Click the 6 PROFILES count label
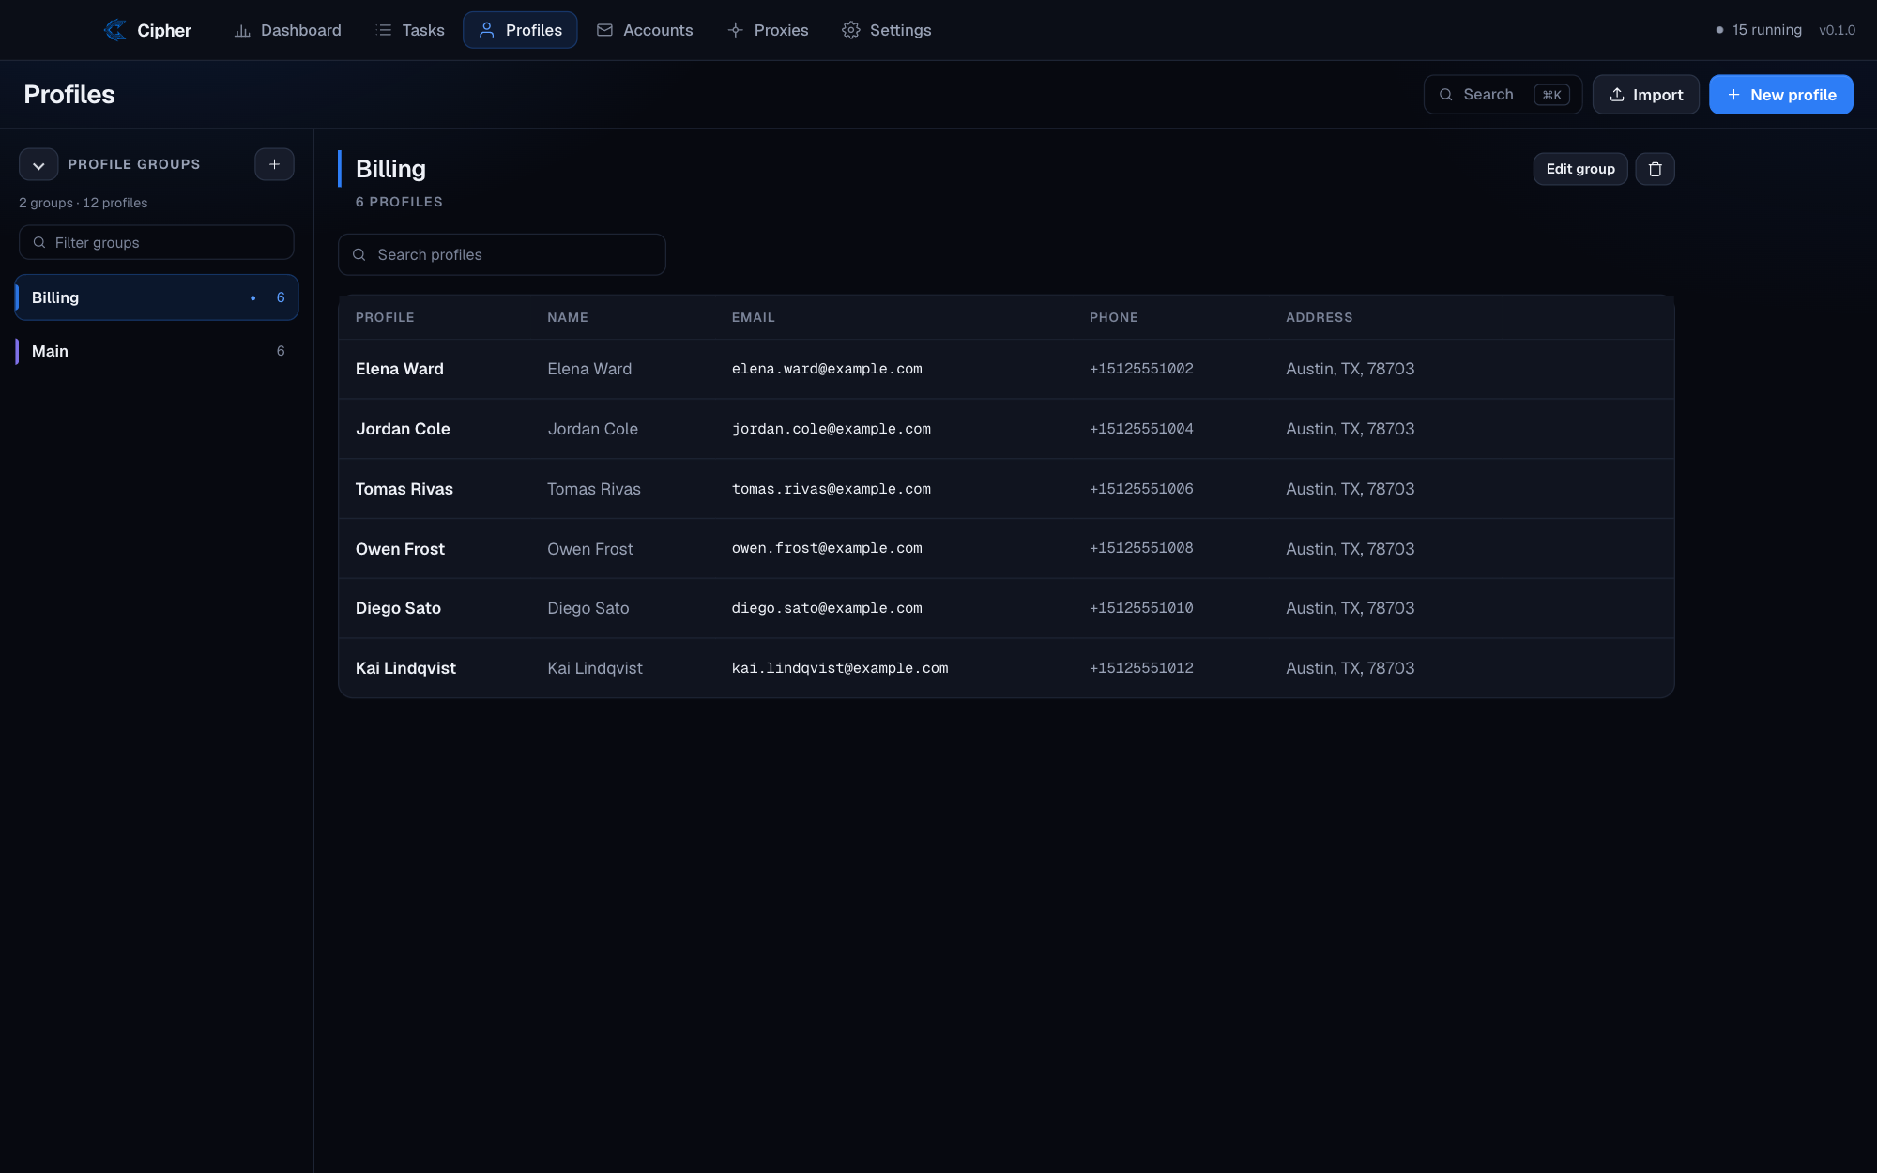The width and height of the screenshot is (1877, 1173). [399, 202]
